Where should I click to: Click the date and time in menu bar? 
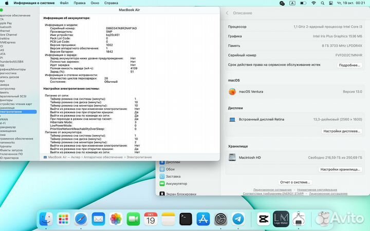(351, 3)
